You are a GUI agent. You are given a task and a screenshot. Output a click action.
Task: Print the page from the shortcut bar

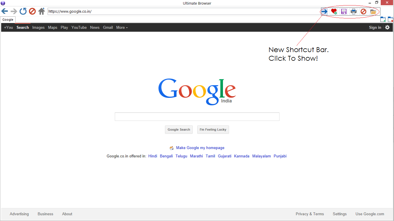pos(353,11)
